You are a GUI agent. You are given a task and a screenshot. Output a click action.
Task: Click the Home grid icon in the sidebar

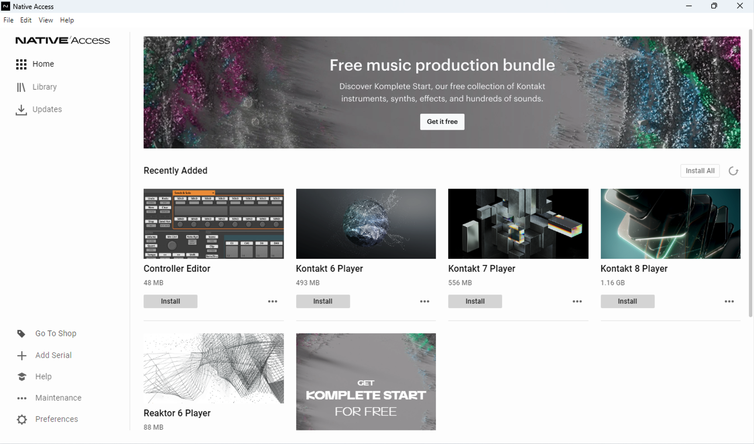pyautogui.click(x=21, y=64)
